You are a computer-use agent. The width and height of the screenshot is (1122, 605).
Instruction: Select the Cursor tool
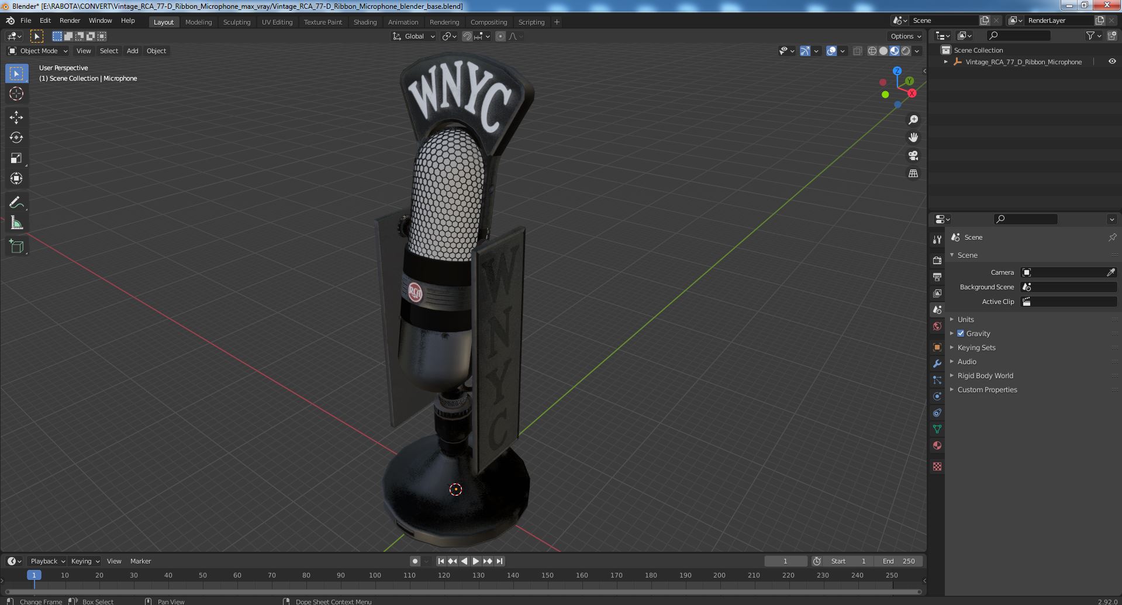pyautogui.click(x=16, y=94)
